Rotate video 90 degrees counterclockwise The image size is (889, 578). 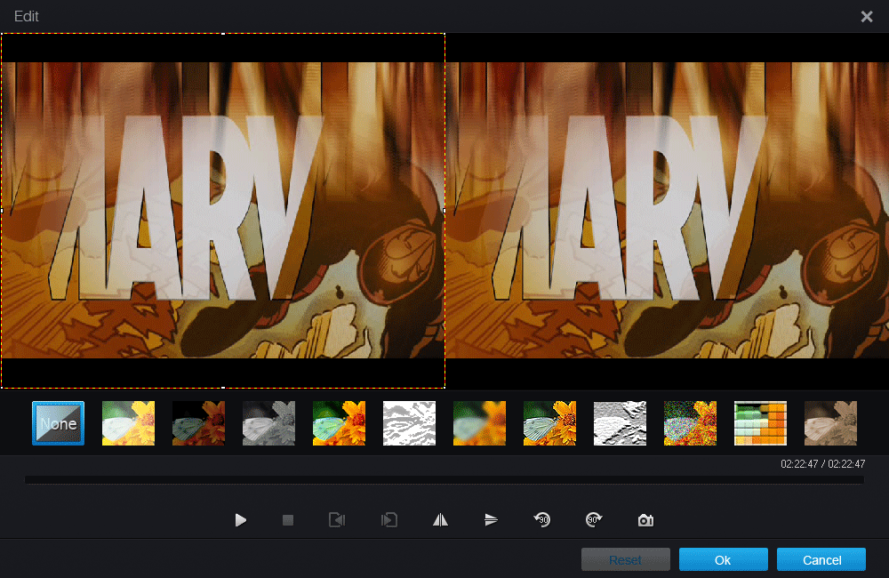tap(542, 519)
